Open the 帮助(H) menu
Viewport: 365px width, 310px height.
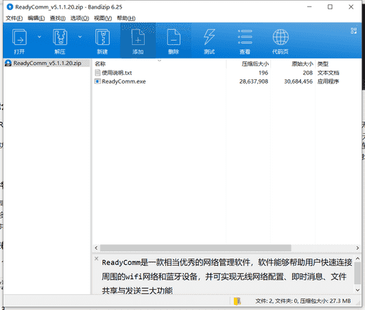tap(126, 18)
